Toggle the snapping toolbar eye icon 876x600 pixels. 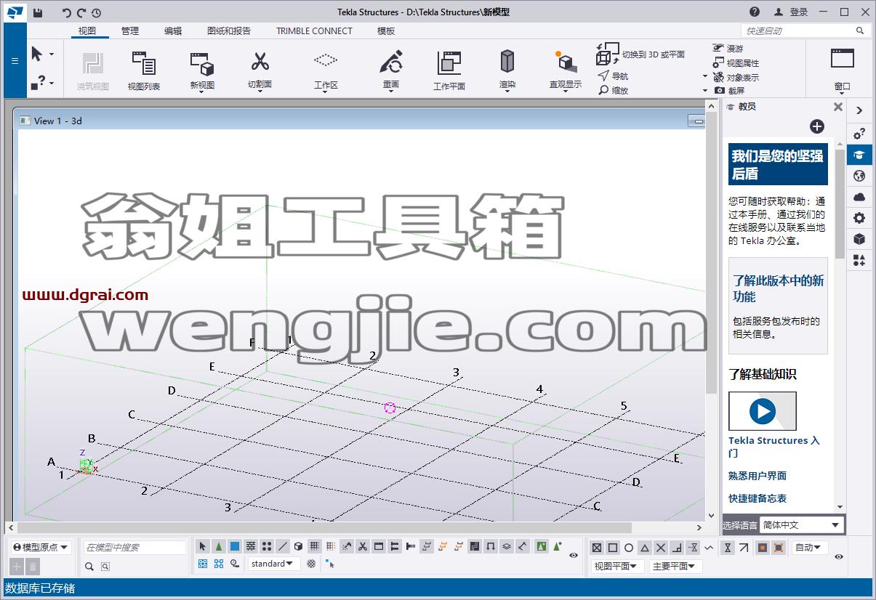click(x=839, y=556)
